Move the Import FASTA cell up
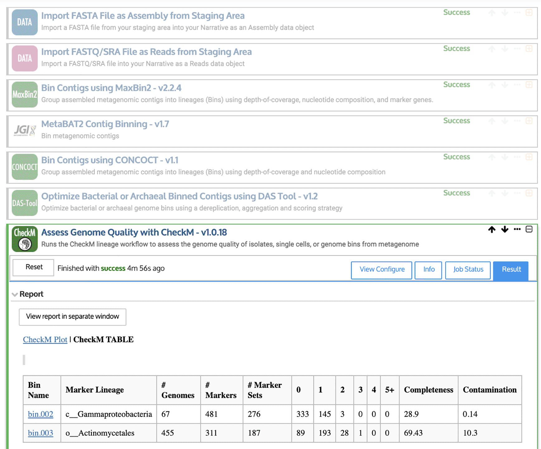Image resolution: width=541 pixels, height=449 pixels. pyautogui.click(x=492, y=13)
